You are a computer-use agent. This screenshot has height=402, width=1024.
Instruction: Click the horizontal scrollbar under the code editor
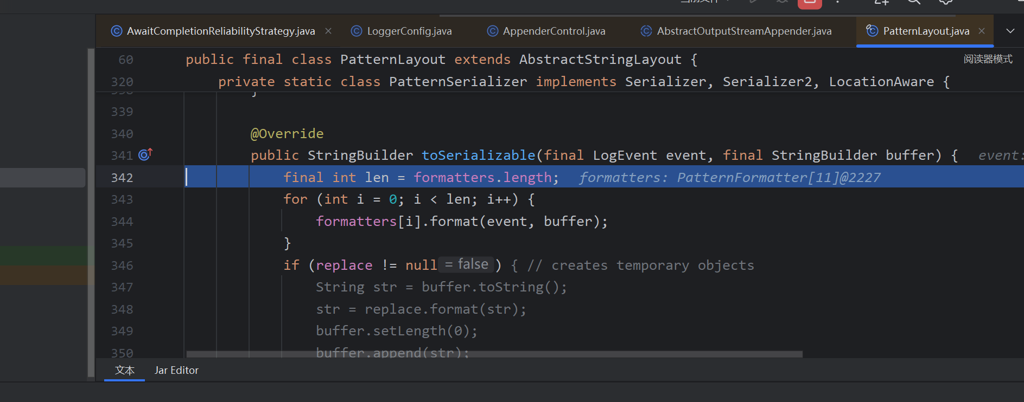(x=494, y=354)
